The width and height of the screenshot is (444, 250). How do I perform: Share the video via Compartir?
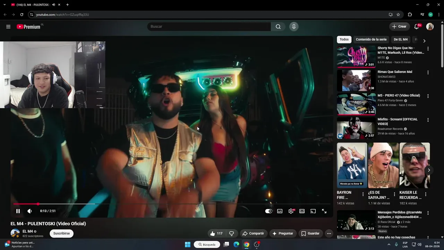pos(253,233)
